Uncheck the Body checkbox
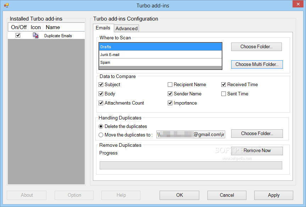306x207 pixels. click(x=101, y=94)
